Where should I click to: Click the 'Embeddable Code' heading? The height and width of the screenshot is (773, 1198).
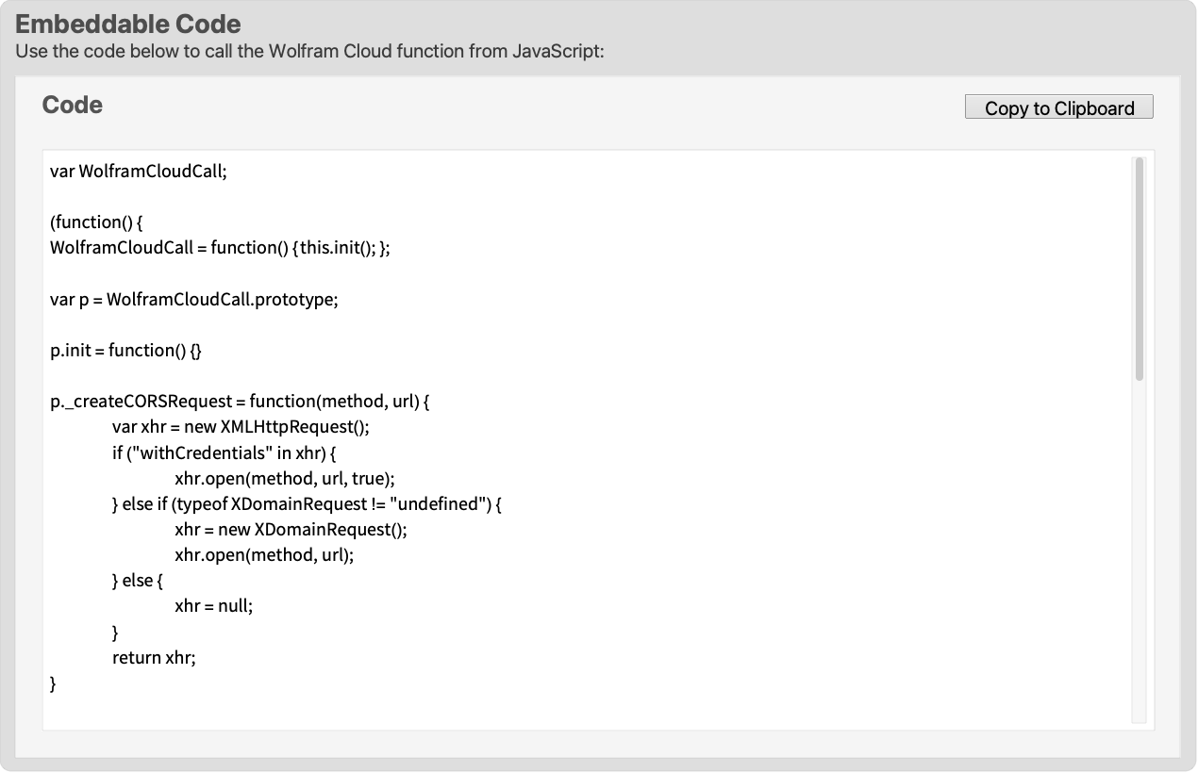(x=127, y=25)
